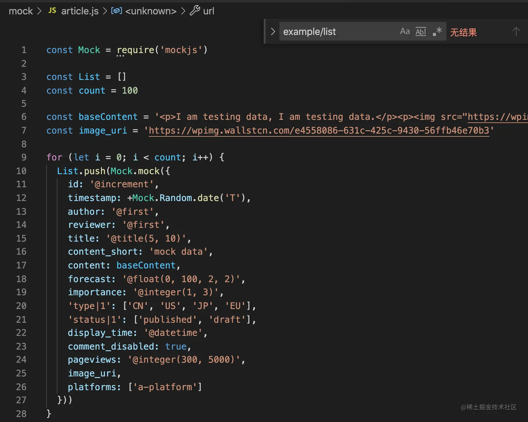This screenshot has height=422, width=528.
Task: Click the 无结果 no-results message
Action: (x=463, y=32)
